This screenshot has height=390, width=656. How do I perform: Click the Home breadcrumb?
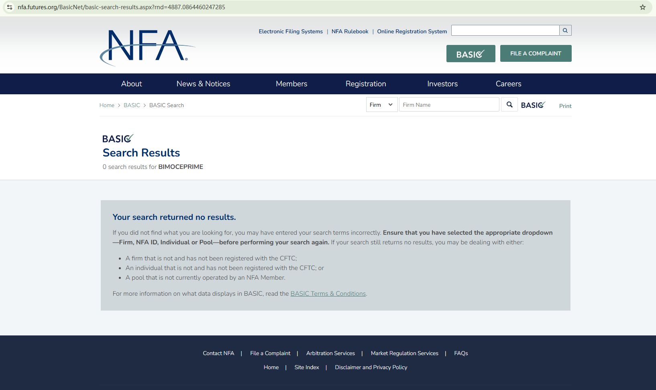(107, 105)
